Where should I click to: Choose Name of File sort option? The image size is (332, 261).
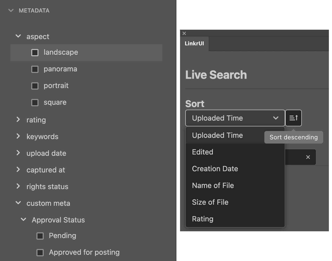pyautogui.click(x=213, y=185)
